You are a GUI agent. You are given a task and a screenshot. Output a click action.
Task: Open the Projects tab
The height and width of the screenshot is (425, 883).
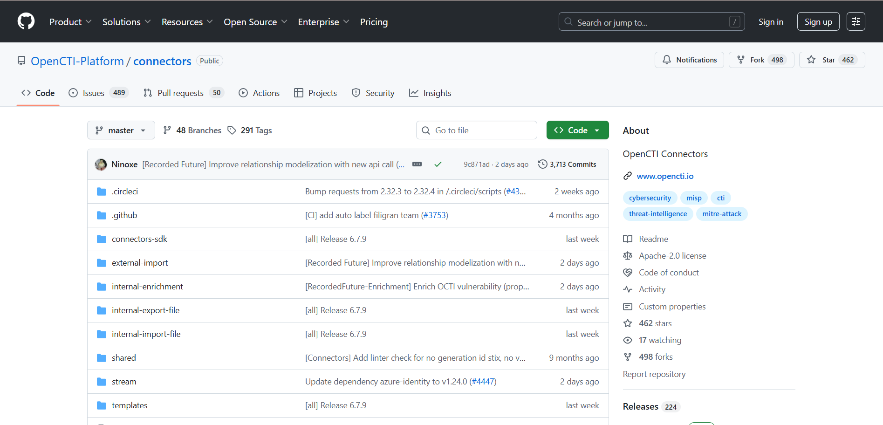pyautogui.click(x=315, y=93)
